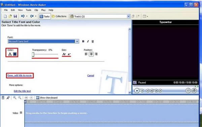The image size is (202, 127).
Task: Click the Save Project toolbar icon
Action: coord(15,16)
